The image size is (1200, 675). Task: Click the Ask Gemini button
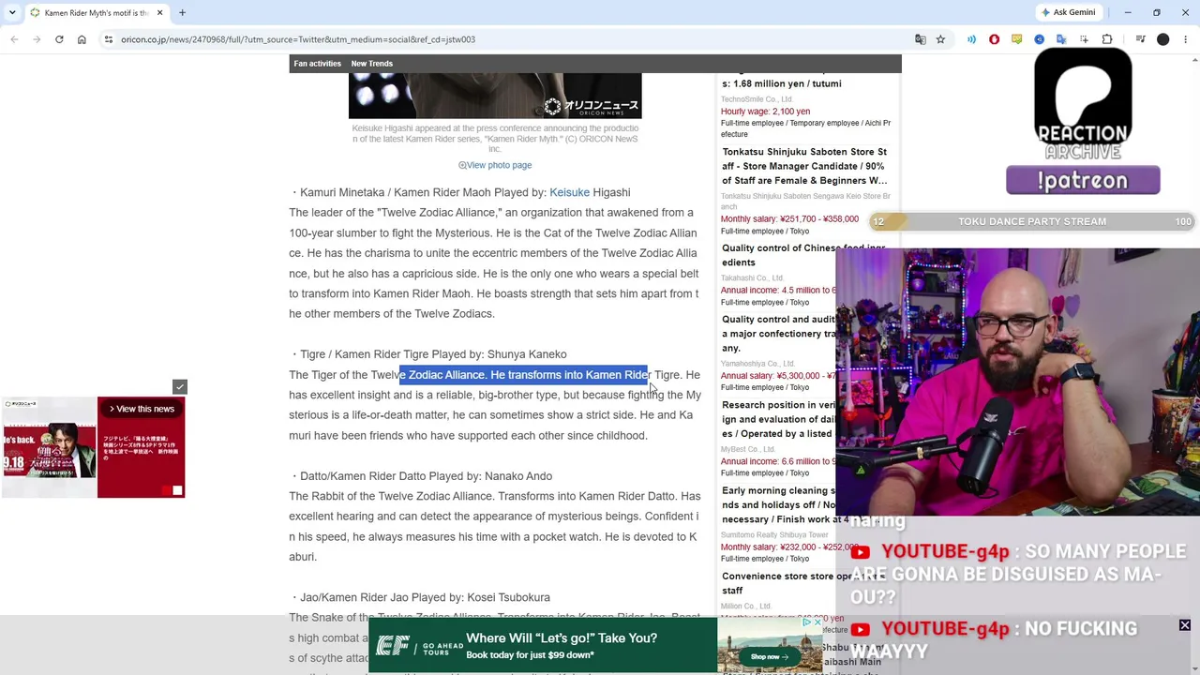(1067, 12)
